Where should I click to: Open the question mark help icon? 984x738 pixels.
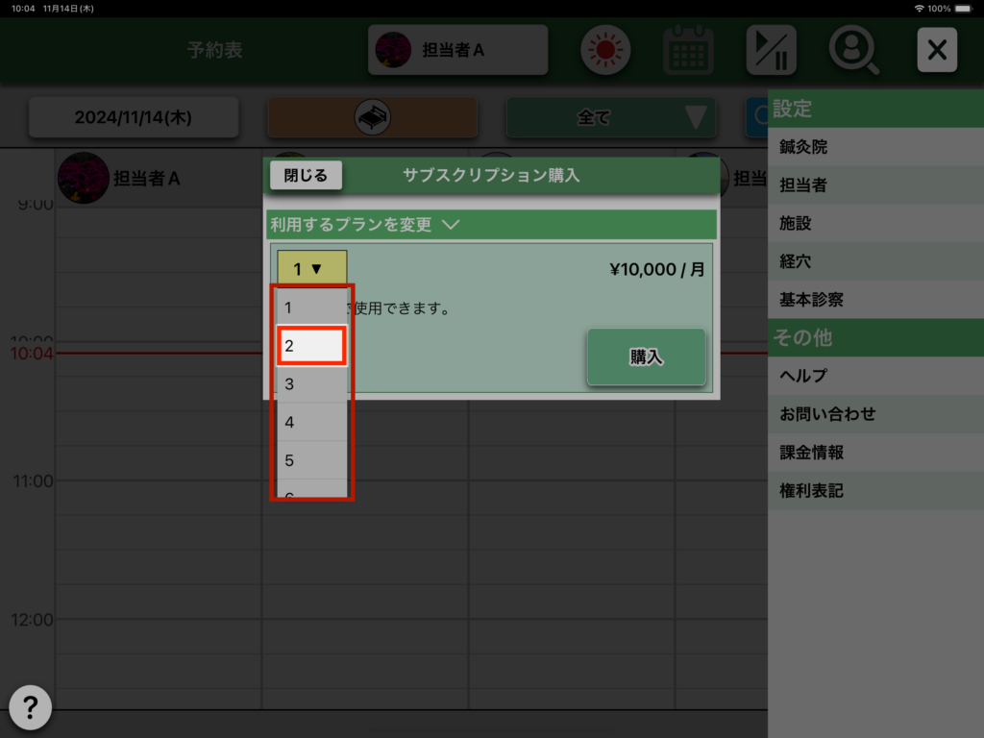coord(30,708)
